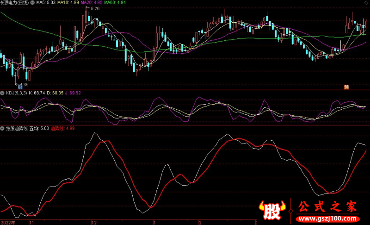Click the orange 预 marker icon on main chart
The height and width of the screenshot is (225, 370).
point(346,87)
